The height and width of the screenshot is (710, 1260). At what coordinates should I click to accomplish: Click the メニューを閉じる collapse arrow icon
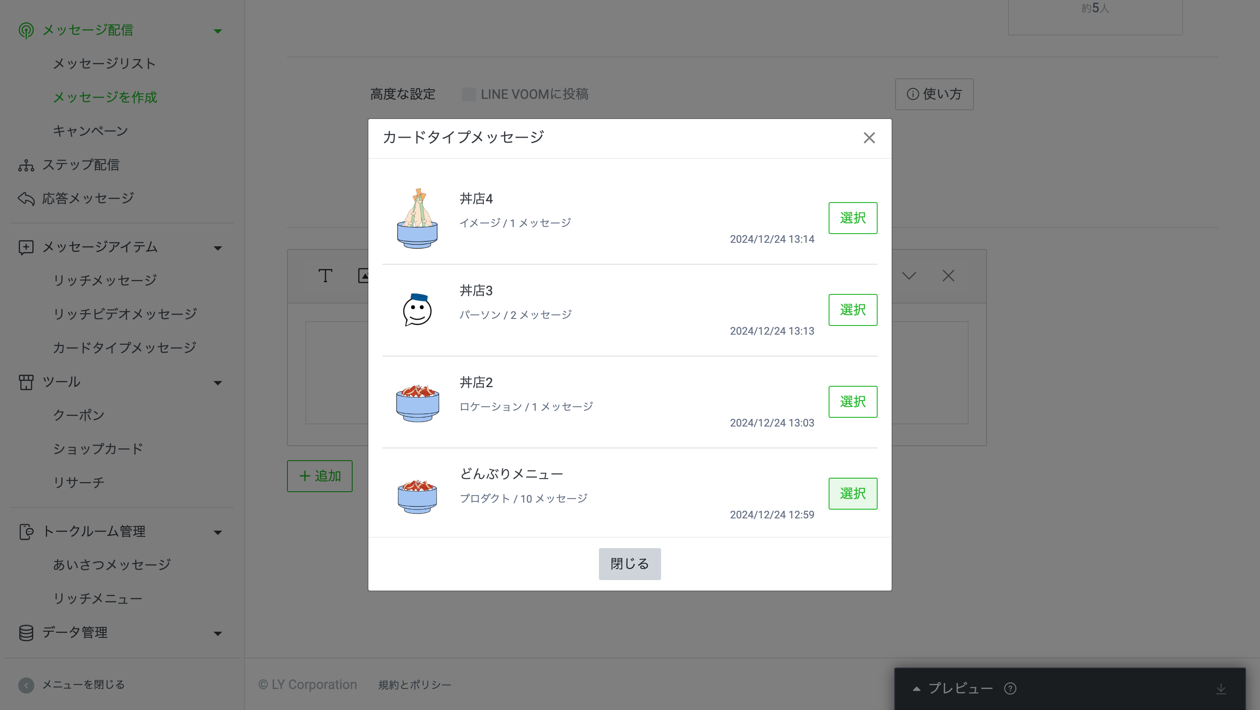[x=26, y=685]
